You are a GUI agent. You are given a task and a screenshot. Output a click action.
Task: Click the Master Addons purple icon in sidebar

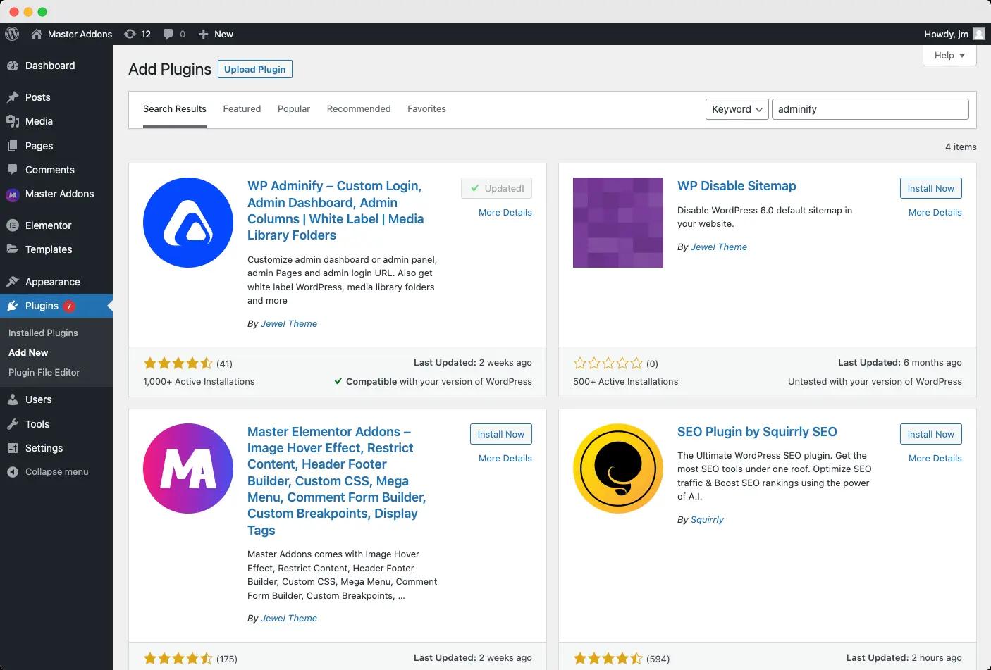(x=13, y=194)
